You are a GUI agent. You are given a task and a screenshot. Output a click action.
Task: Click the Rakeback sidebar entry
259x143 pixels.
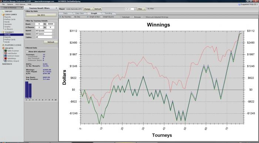[7, 64]
